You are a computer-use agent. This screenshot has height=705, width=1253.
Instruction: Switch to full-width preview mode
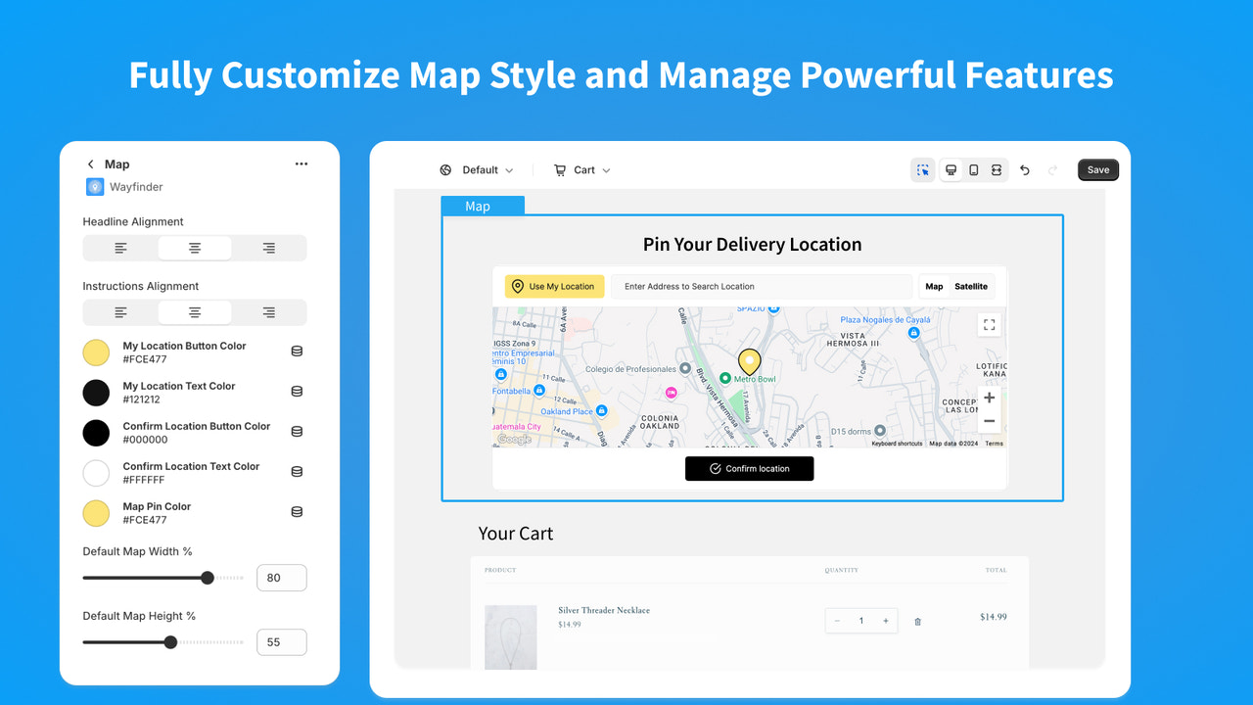click(996, 169)
